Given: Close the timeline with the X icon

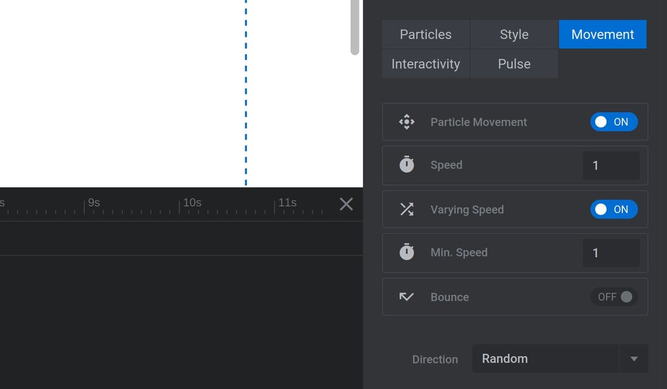Looking at the screenshot, I should (x=347, y=204).
